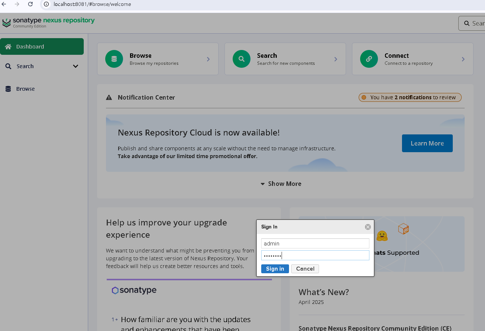The image size is (485, 331).
Task: Click Nexus Repository Cloud is now available heading
Action: click(199, 133)
